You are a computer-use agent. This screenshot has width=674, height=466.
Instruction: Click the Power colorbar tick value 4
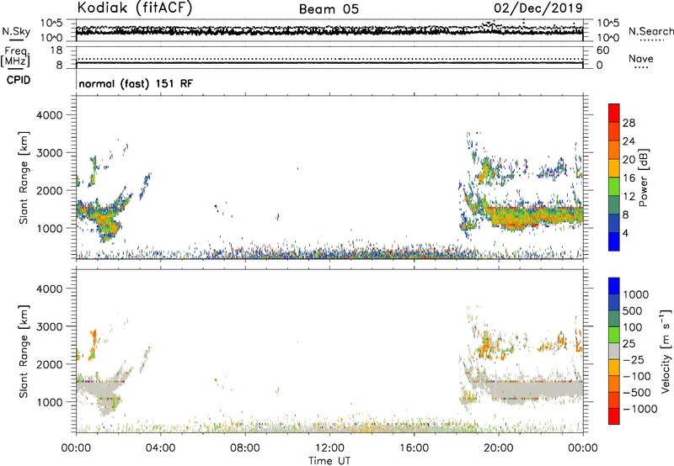tap(626, 234)
